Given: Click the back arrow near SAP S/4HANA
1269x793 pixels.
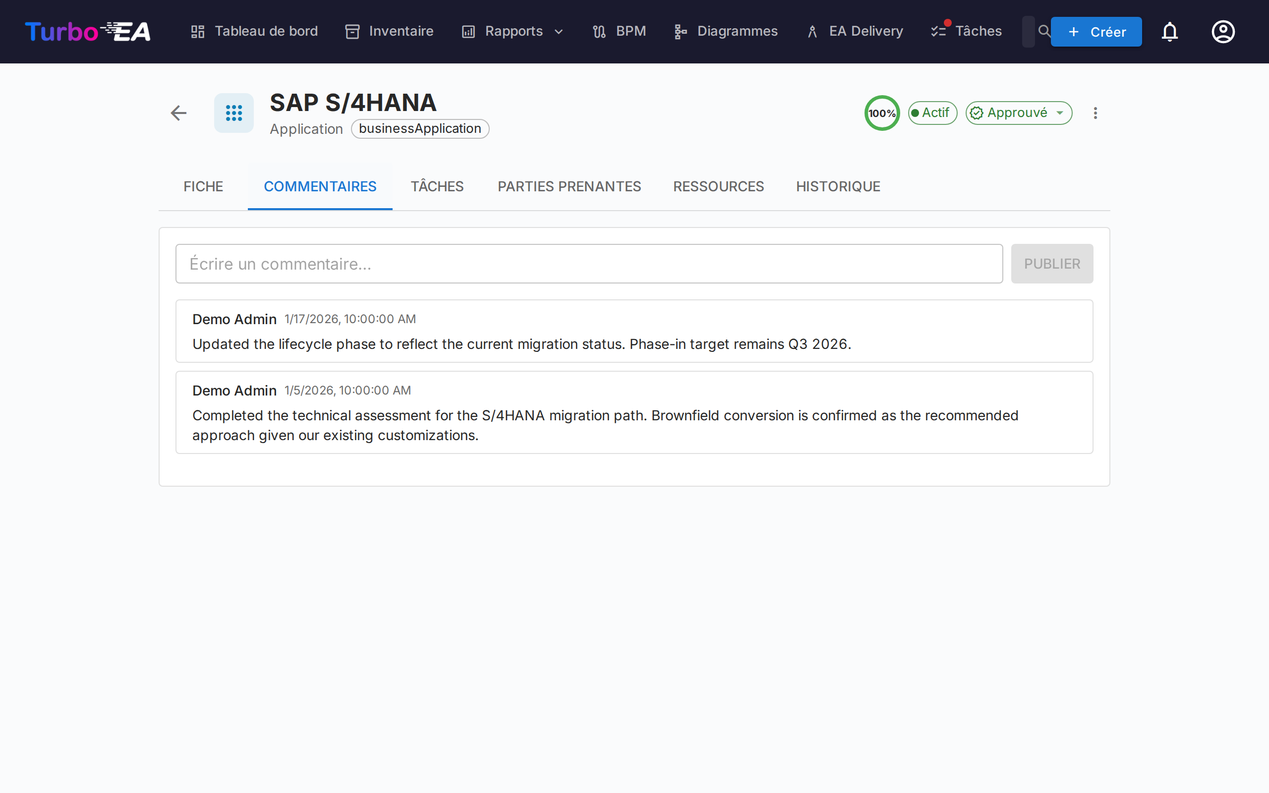Looking at the screenshot, I should 178,113.
